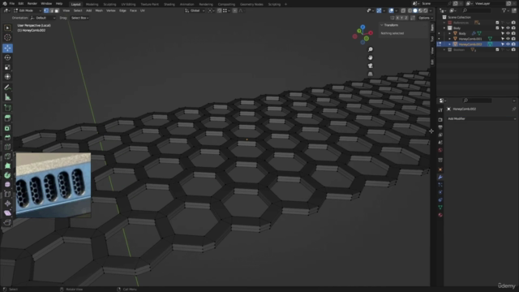Select the Shrink/Fatten tool
This screenshot has width=519, height=292.
pyautogui.click(x=7, y=204)
